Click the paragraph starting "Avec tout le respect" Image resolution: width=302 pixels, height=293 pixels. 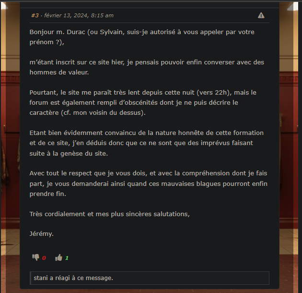[x=149, y=183]
